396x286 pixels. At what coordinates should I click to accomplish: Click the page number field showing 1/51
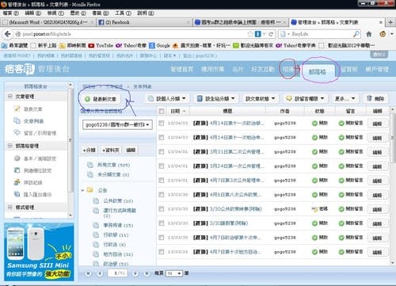coord(117,273)
